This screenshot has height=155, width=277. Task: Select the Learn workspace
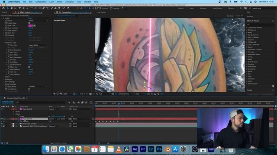click(192, 9)
